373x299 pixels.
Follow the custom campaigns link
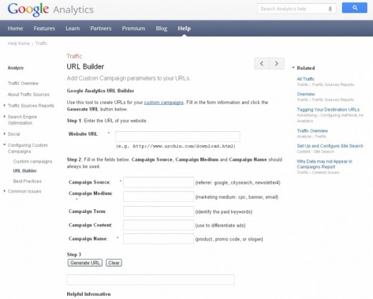click(163, 102)
